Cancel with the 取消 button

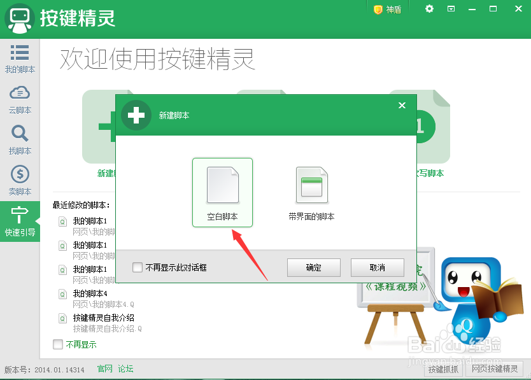[x=378, y=267]
